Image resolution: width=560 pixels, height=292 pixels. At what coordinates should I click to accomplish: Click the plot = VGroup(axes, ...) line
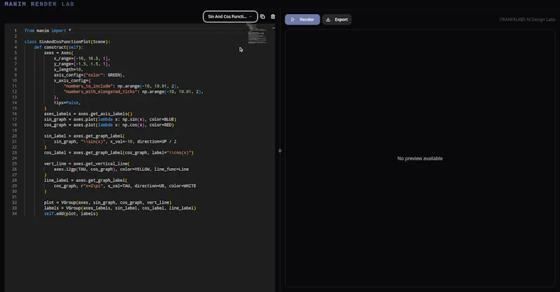click(x=108, y=202)
